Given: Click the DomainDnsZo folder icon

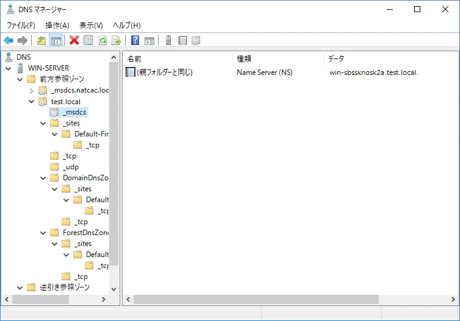Looking at the screenshot, I should [x=54, y=178].
